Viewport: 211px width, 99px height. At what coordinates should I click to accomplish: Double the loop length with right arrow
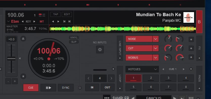click(111, 78)
